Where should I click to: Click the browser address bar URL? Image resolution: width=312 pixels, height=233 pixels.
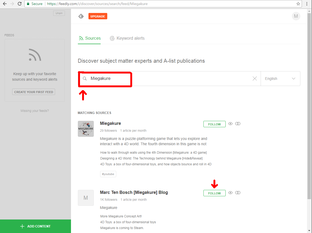pyautogui.click(x=97, y=4)
